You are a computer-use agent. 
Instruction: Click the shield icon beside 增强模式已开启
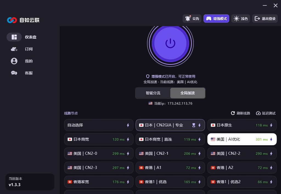point(148,76)
